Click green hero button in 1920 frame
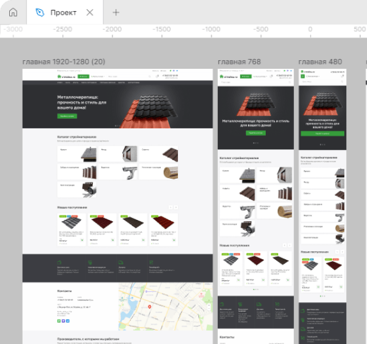This screenshot has width=367, height=344. point(67,116)
